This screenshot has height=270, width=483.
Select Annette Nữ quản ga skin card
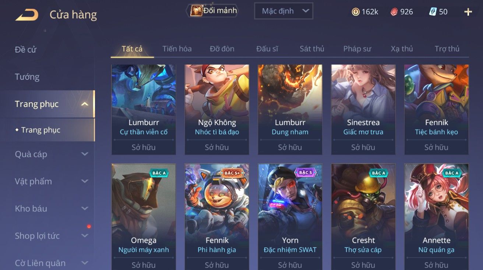[x=437, y=217]
